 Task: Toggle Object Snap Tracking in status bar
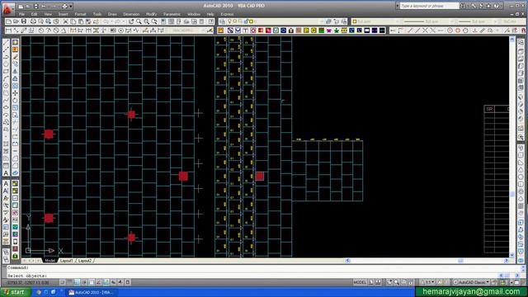(x=99, y=282)
